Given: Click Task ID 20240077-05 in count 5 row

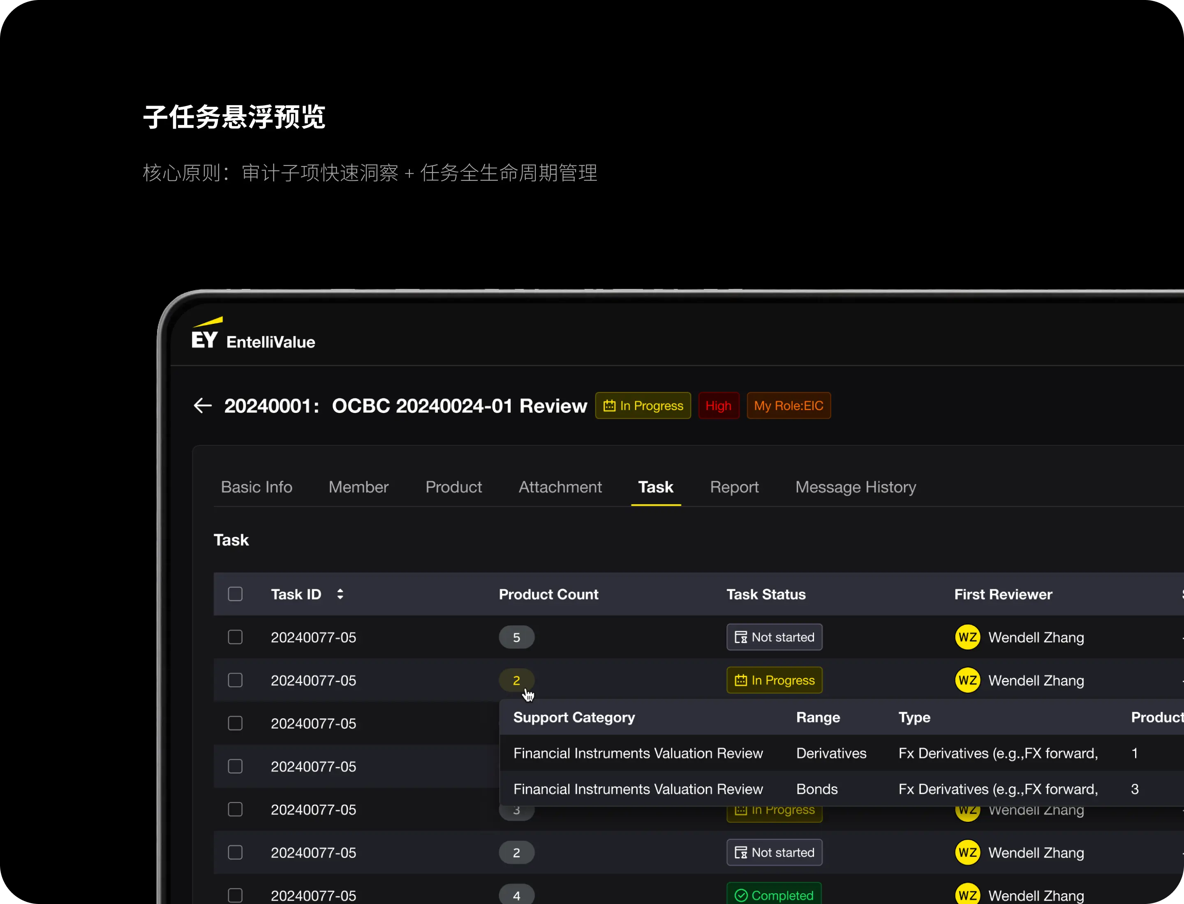Looking at the screenshot, I should click(x=313, y=637).
